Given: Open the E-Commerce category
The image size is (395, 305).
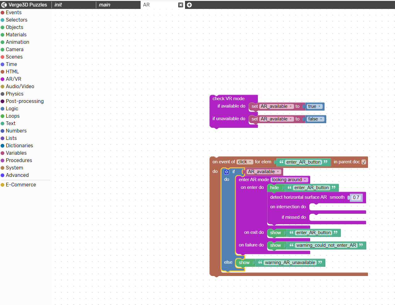Looking at the screenshot, I should point(21,185).
